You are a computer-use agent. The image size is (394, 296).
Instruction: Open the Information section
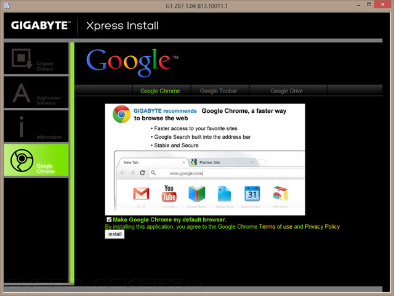point(36,126)
